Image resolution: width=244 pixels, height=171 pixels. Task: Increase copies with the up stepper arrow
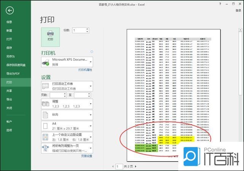point(87,29)
